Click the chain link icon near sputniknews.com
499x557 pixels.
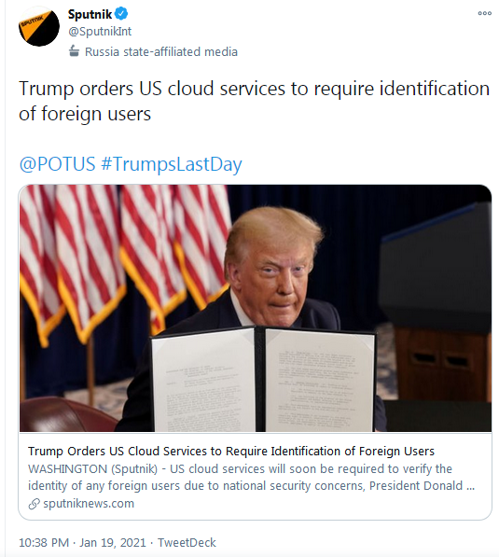35,504
